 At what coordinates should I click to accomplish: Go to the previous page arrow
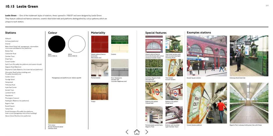click(127, 132)
